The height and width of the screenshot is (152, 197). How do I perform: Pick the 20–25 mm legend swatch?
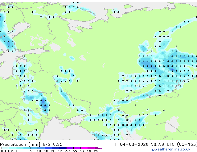(56, 148)
